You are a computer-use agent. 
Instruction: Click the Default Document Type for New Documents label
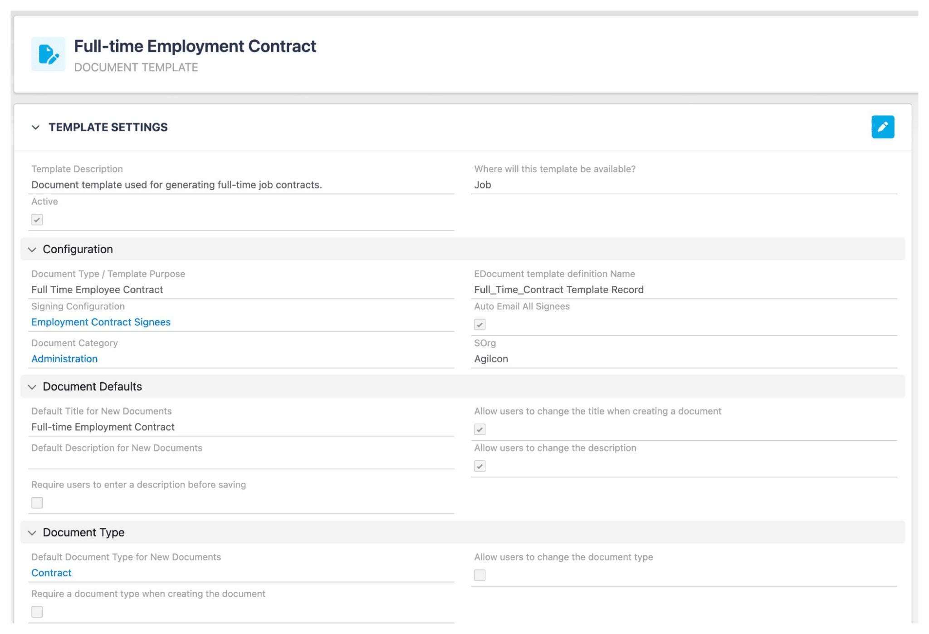click(x=126, y=557)
